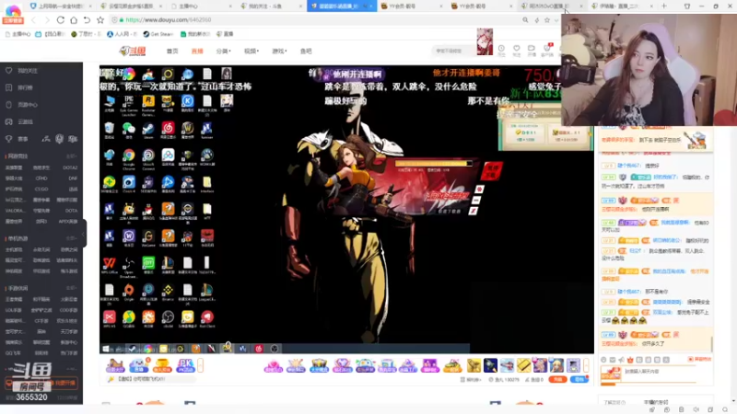
Task: Open Binance icon in streamed desktop
Action: point(168,292)
